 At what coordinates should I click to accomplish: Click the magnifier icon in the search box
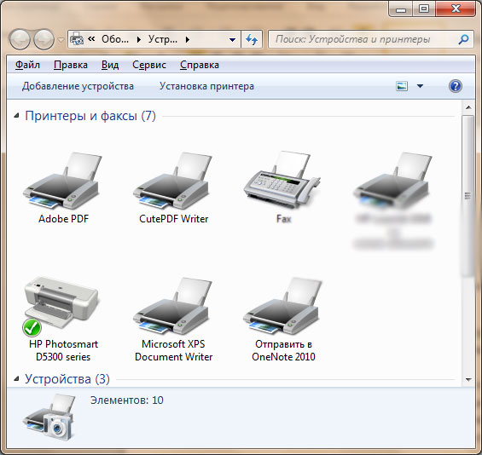463,39
